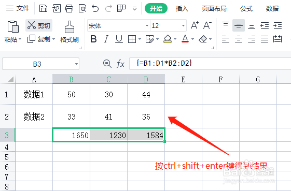
Task: Click the Redo arrow
Action: (x=108, y=8)
